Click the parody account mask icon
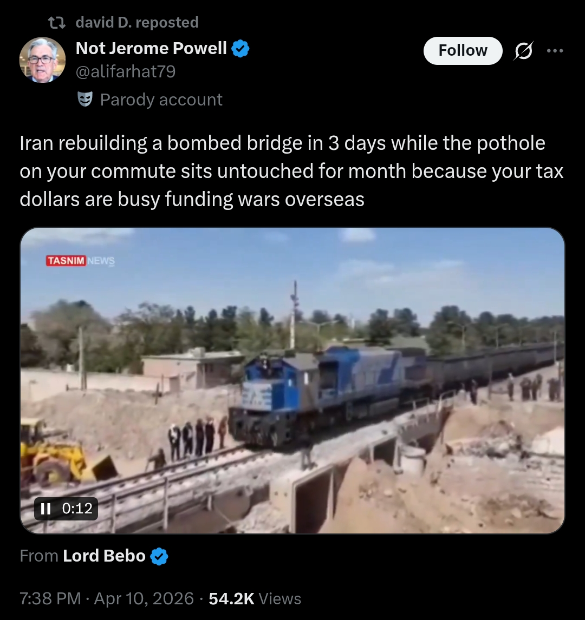The height and width of the screenshot is (620, 585). (85, 99)
